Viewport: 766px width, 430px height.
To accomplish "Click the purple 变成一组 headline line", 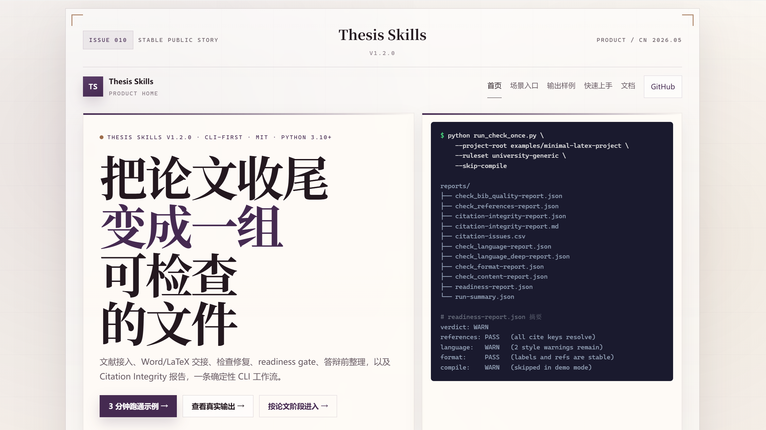I will point(192,227).
